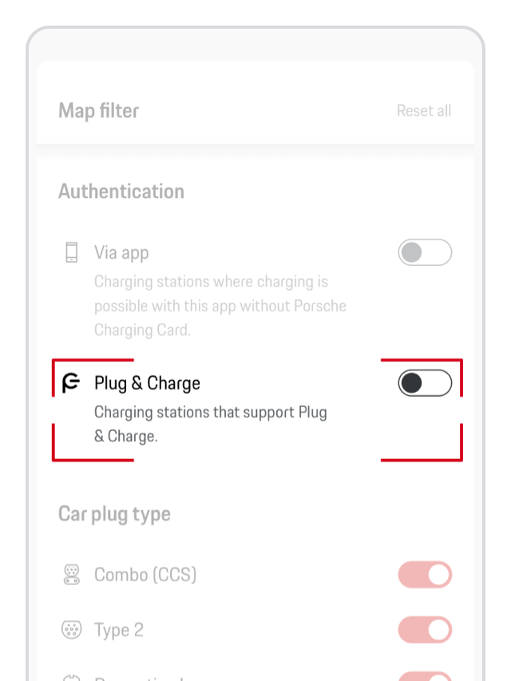The width and height of the screenshot is (511, 681).
Task: Enable the Via app toggle
Action: pyautogui.click(x=425, y=252)
